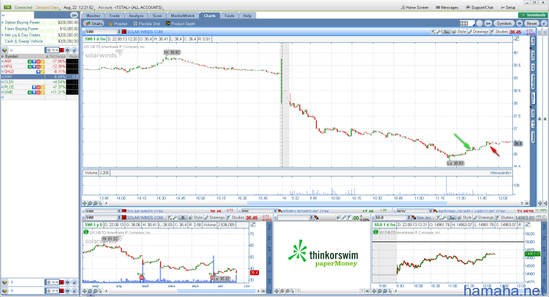Open Studies on the $DJI chart
Viewport: 549px width, 297px height.
click(504, 218)
